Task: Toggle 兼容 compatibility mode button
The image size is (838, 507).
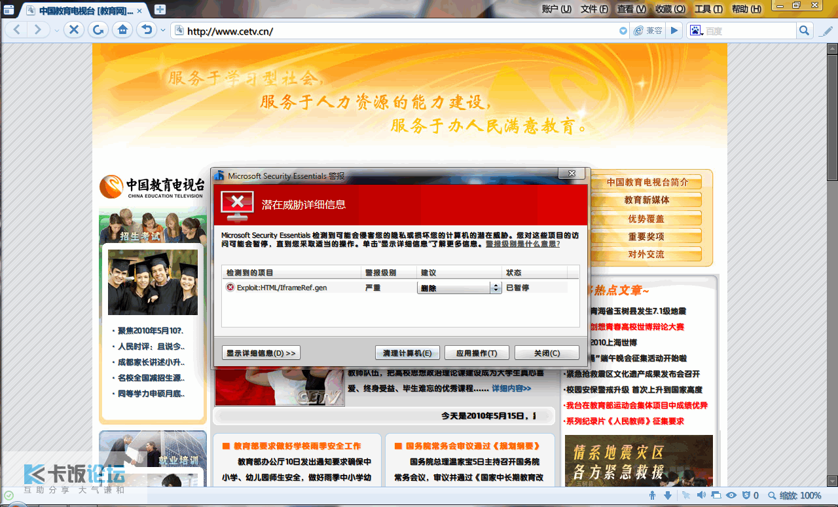Action: pyautogui.click(x=649, y=31)
